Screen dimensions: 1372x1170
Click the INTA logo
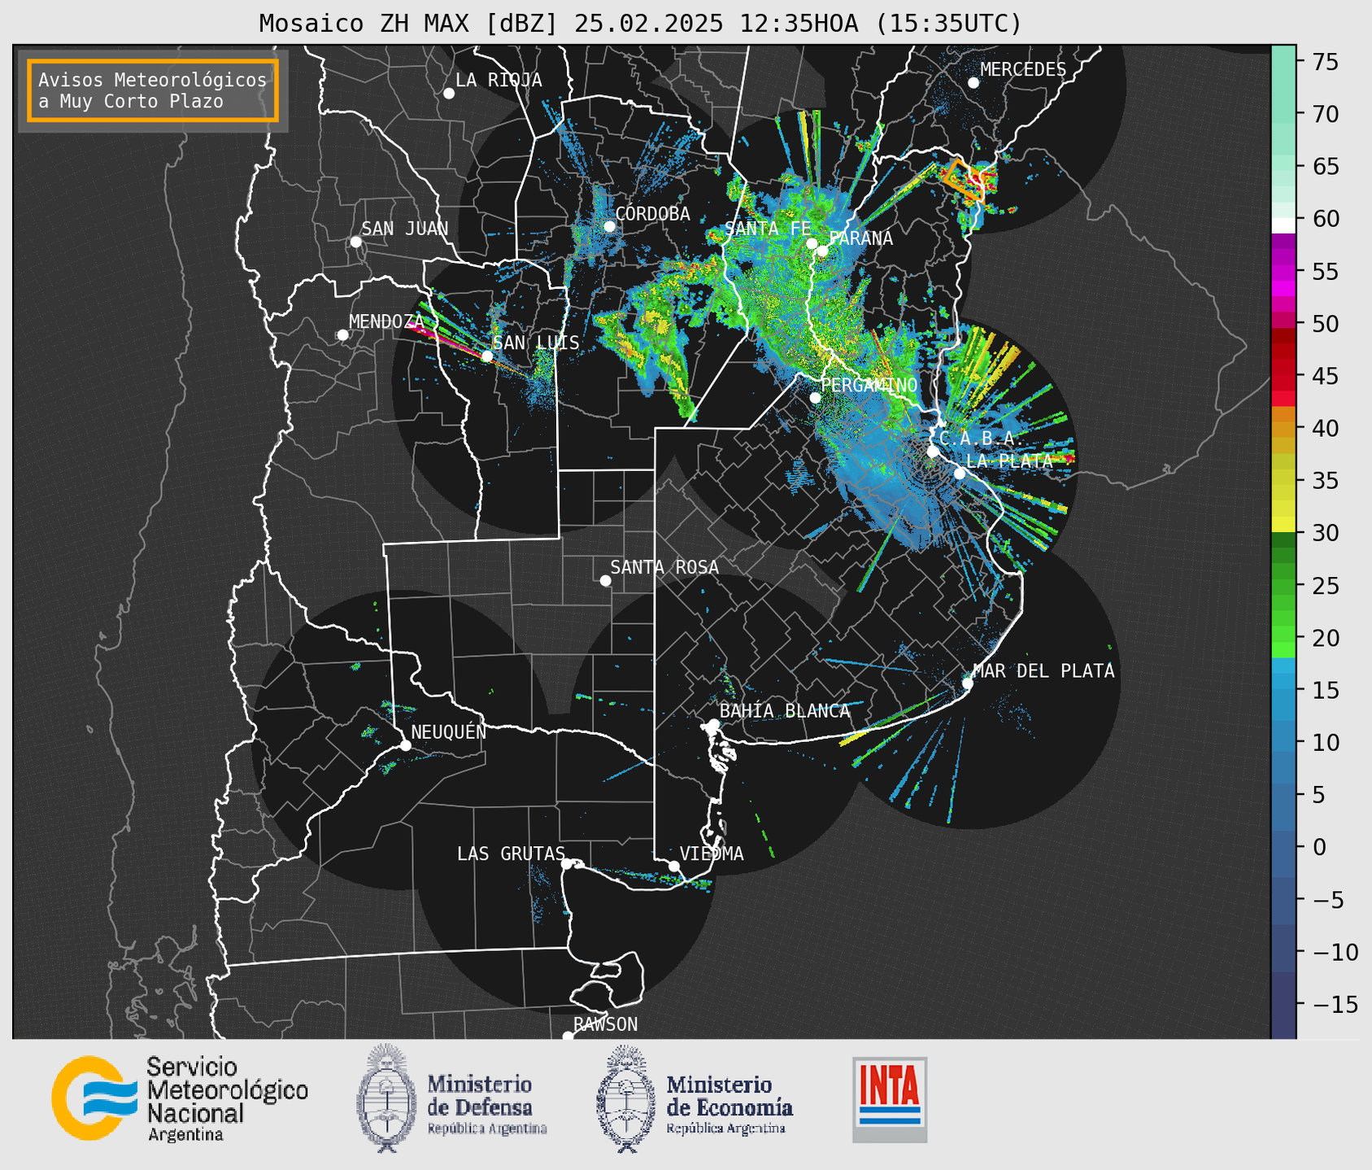890,1099
